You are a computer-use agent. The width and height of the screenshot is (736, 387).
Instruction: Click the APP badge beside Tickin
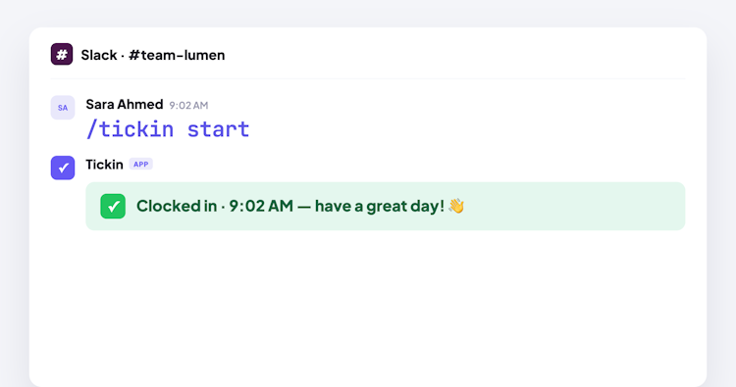[x=140, y=165]
